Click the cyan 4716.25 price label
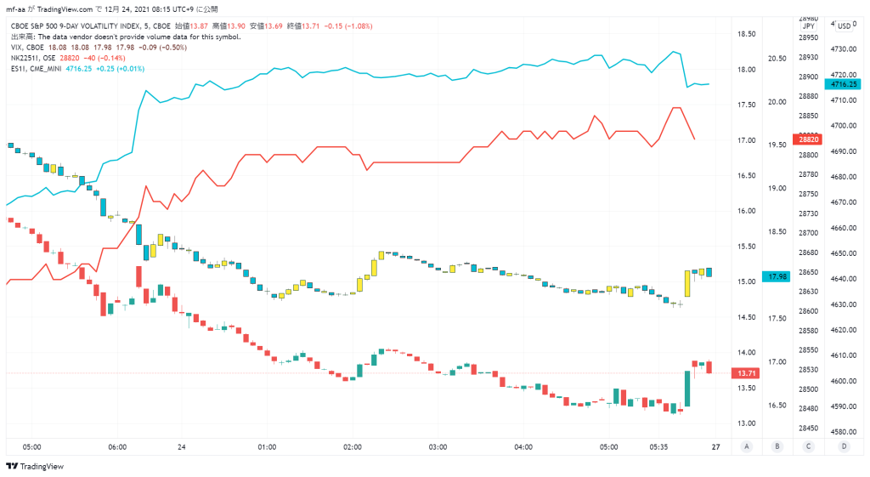870x477 pixels. tap(844, 84)
